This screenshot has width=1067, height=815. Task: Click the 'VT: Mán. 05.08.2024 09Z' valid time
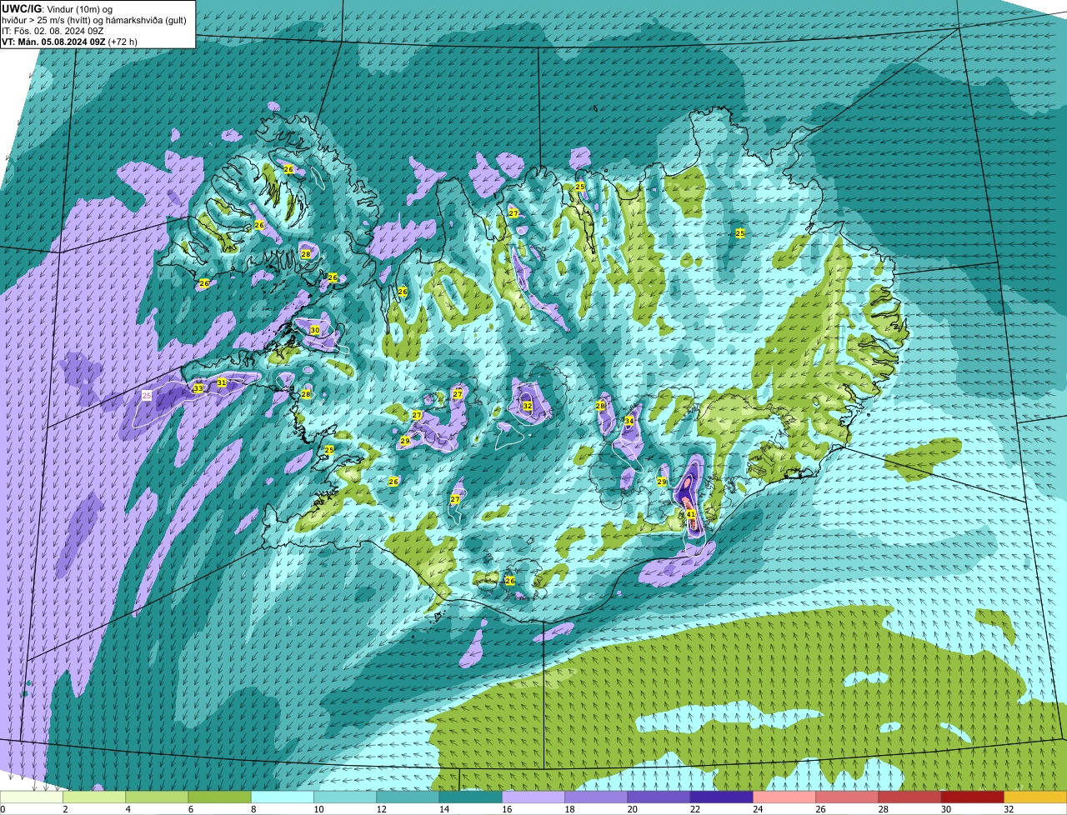tap(53, 42)
